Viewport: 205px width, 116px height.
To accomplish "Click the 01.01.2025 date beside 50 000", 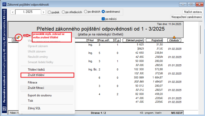I will (x=175, y=65).
